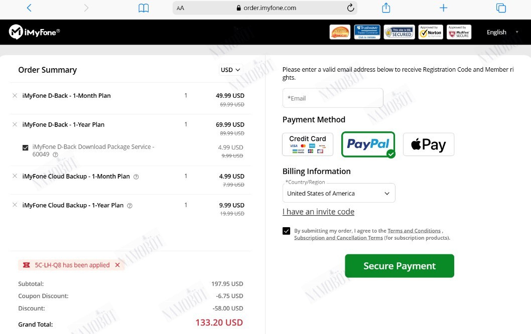The height and width of the screenshot is (334, 531).
Task: Click the Order Summary heading
Action: [47, 70]
